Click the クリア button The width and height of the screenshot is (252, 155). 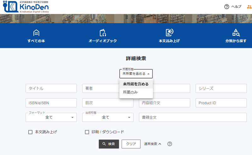coord(131,144)
